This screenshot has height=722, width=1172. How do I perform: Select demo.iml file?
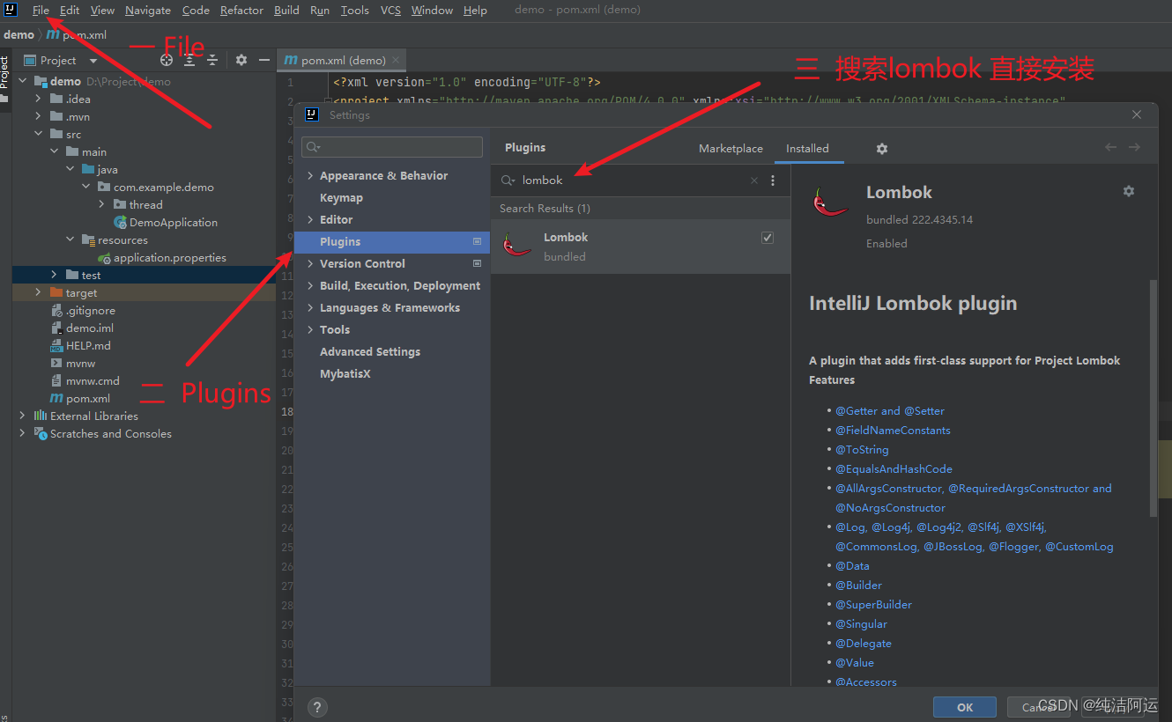click(x=82, y=328)
